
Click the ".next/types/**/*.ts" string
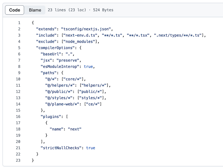178,35
